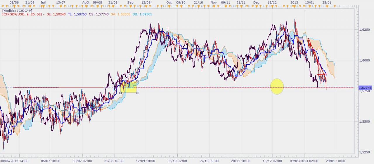Click the 1,5250 price level
374x164 pixels.
point(364,152)
